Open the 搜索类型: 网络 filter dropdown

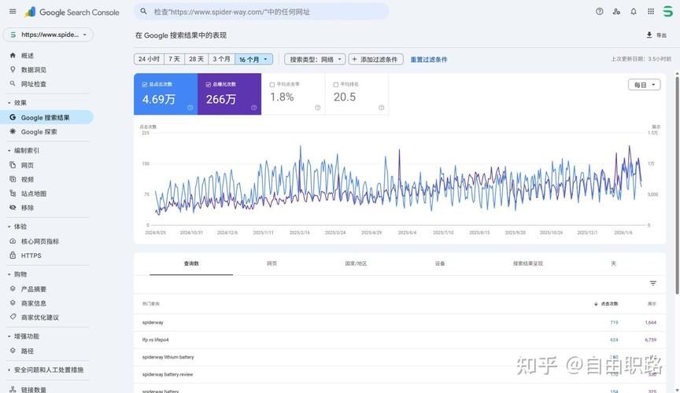(x=315, y=60)
